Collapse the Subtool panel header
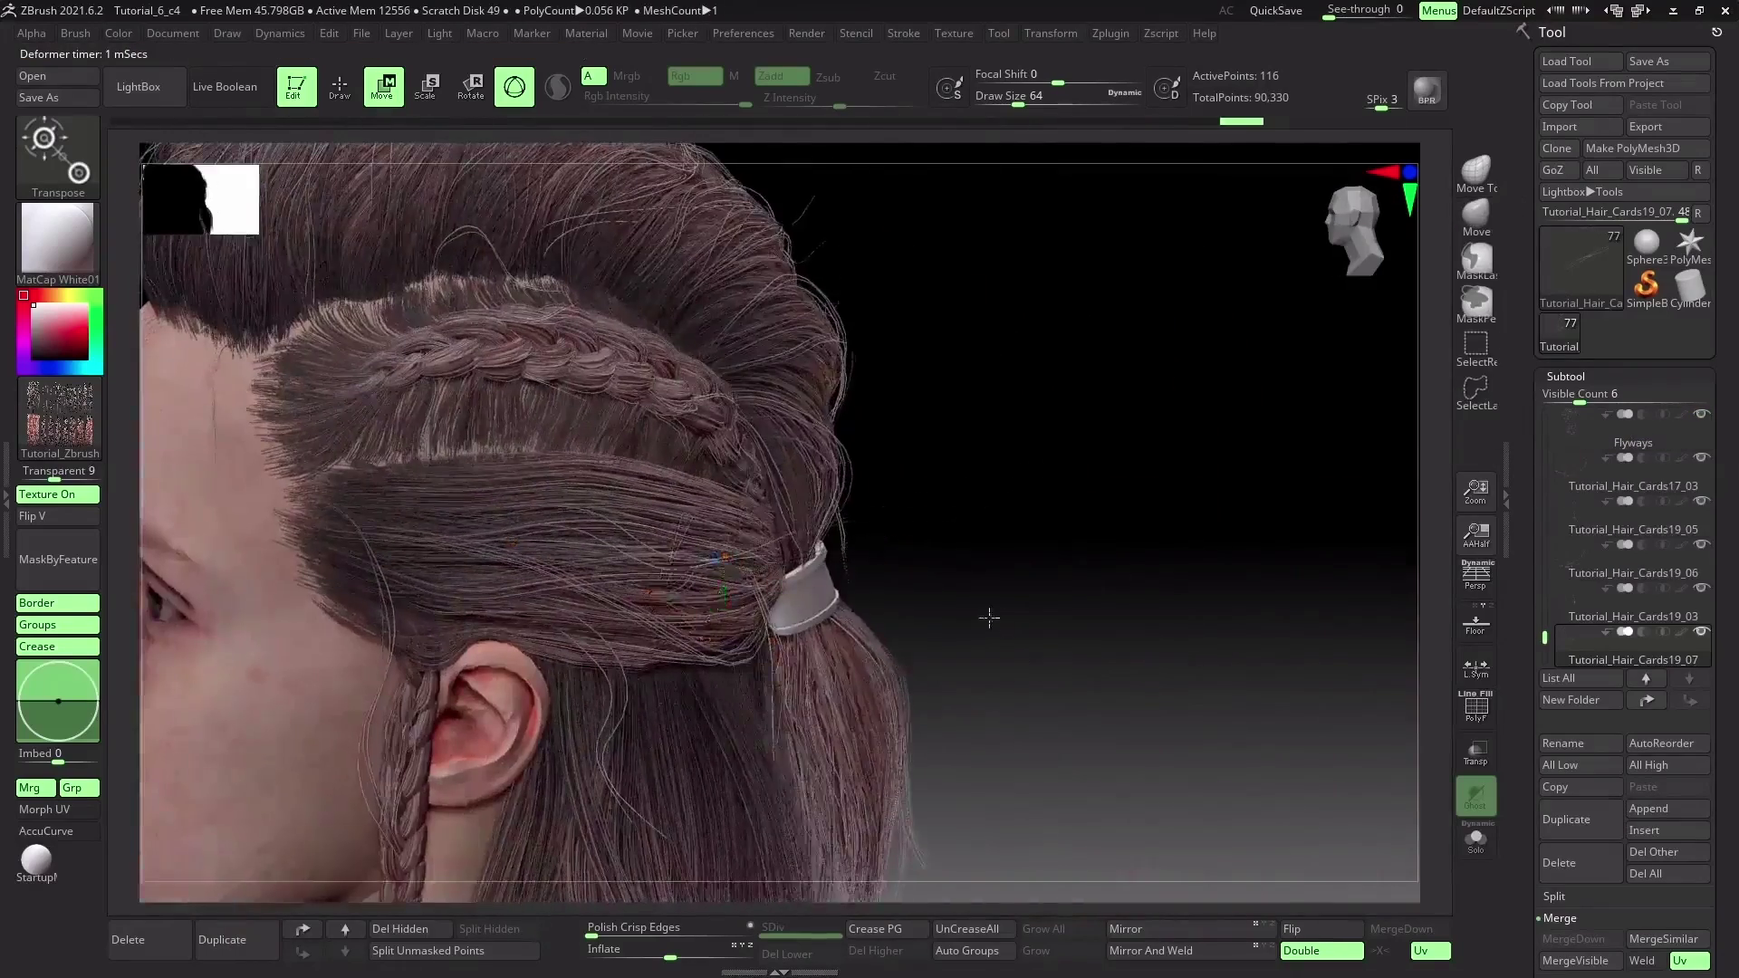1739x978 pixels. coord(1565,377)
